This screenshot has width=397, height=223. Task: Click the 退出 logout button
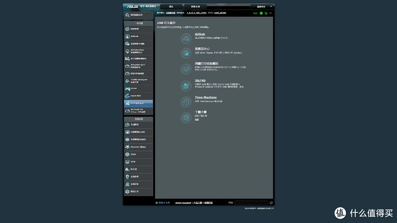coord(171,7)
